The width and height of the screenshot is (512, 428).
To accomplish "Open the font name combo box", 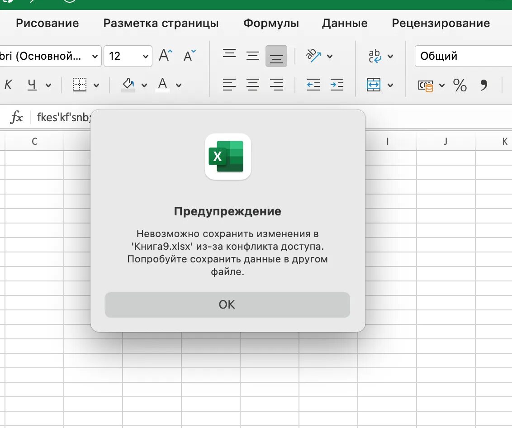I will 50,56.
